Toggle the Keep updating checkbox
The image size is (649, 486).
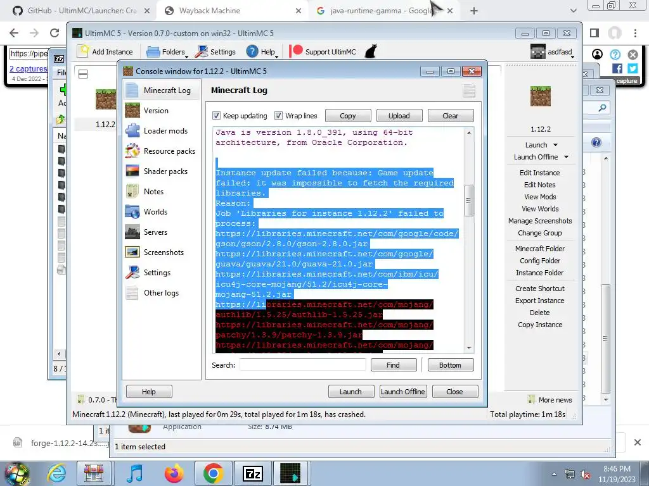[x=216, y=116]
